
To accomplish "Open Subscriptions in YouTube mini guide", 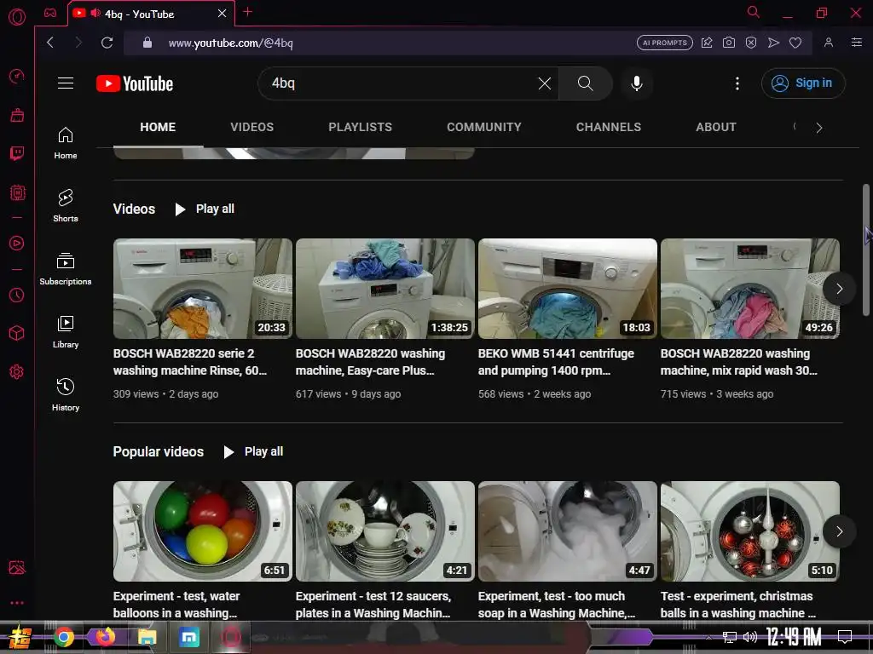I will tap(66, 269).
